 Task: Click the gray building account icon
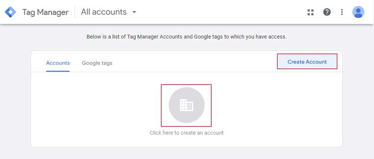click(186, 105)
